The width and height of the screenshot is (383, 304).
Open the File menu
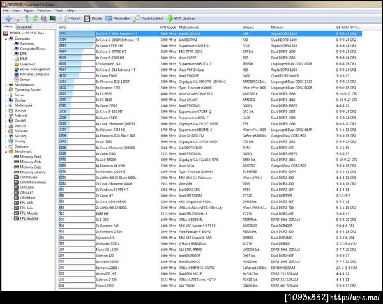[6, 10]
